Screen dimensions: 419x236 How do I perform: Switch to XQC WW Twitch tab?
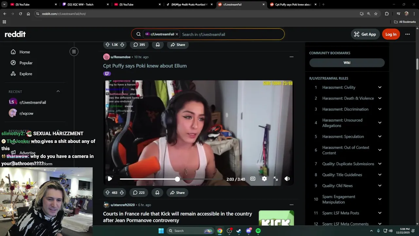coord(86,5)
